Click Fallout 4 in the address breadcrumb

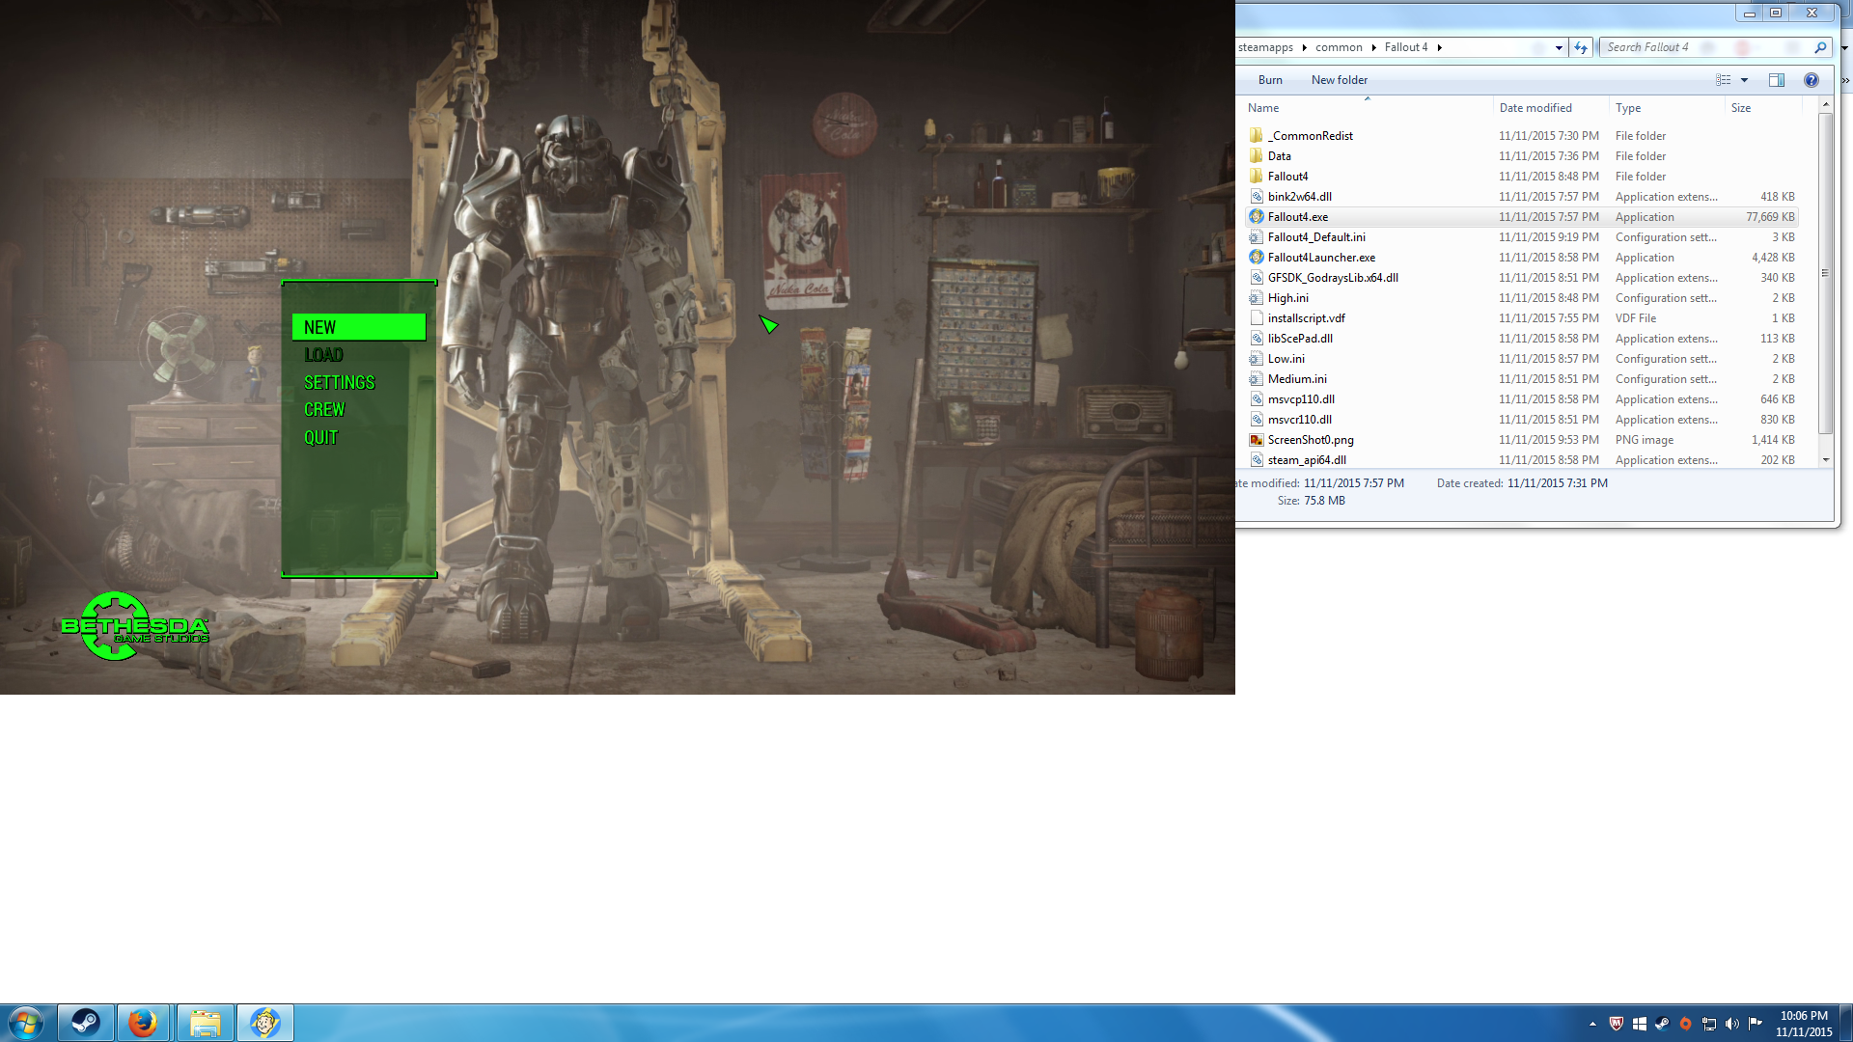[1406, 47]
